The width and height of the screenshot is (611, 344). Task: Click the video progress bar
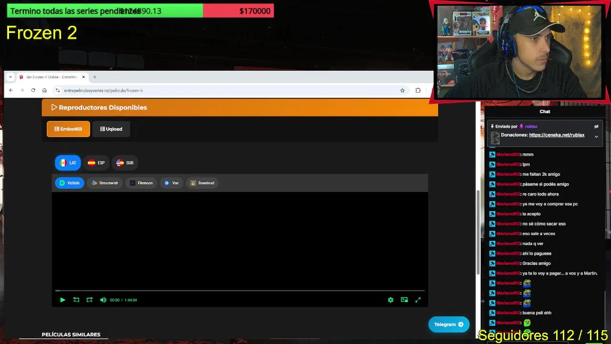tap(240, 290)
